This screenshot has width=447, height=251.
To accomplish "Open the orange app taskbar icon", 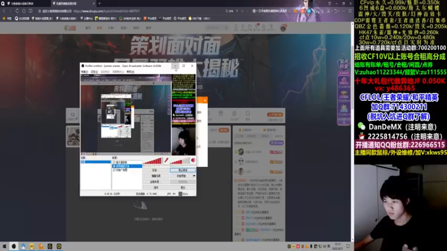I will coord(41,246).
